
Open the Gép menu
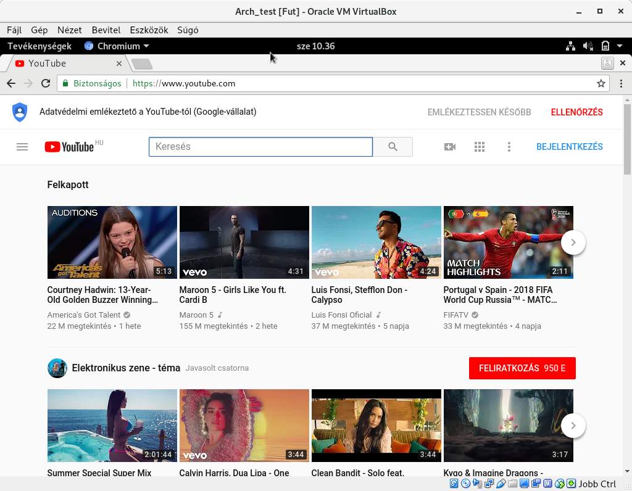coord(39,30)
